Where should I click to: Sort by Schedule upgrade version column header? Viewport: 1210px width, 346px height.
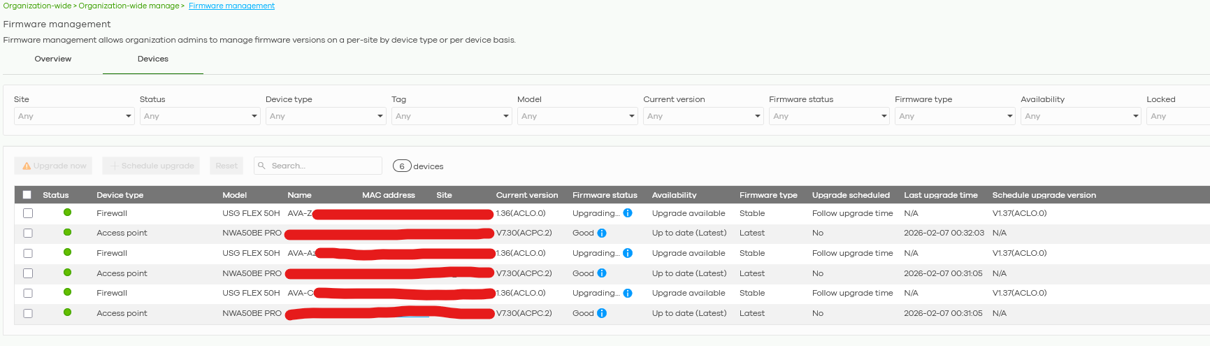[1044, 195]
